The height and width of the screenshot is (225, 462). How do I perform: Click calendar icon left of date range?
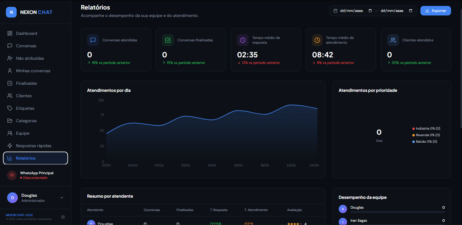tap(335, 11)
